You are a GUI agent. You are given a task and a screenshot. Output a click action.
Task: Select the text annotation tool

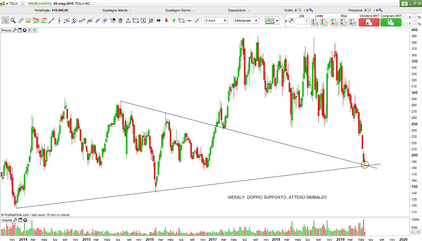click(x=143, y=21)
